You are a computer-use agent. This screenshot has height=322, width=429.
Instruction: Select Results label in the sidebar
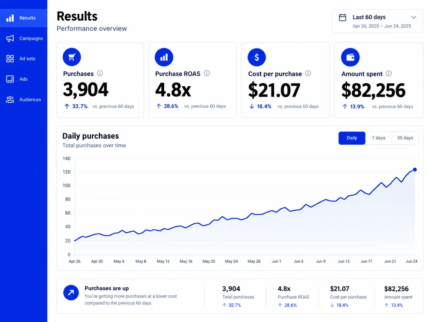27,18
